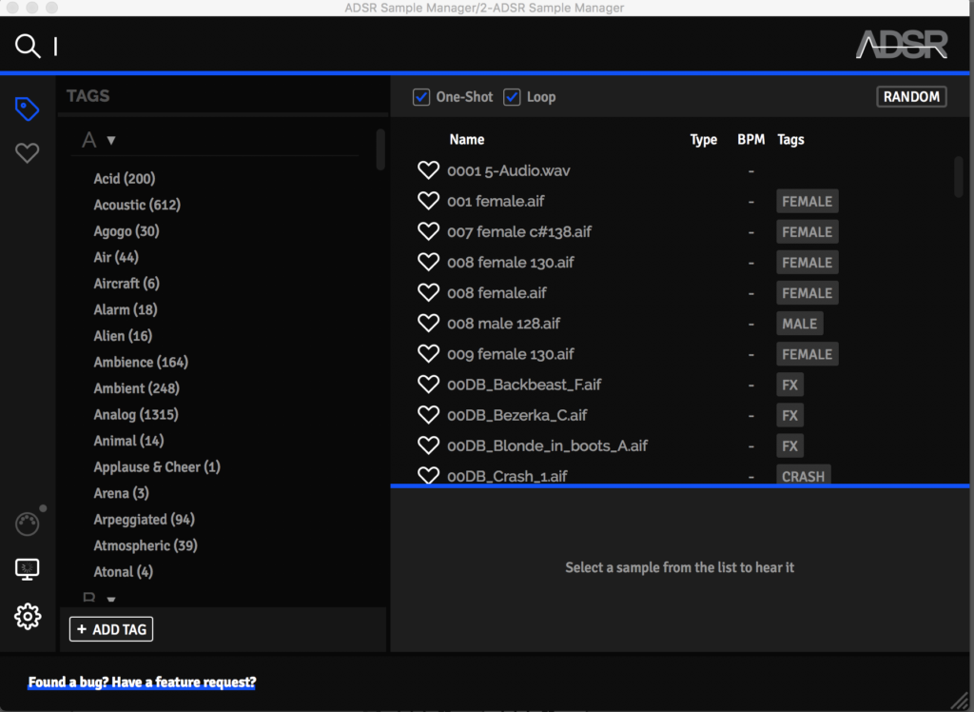This screenshot has width=974, height=712.
Task: Collapse the A tag group arrow
Action: coord(111,141)
